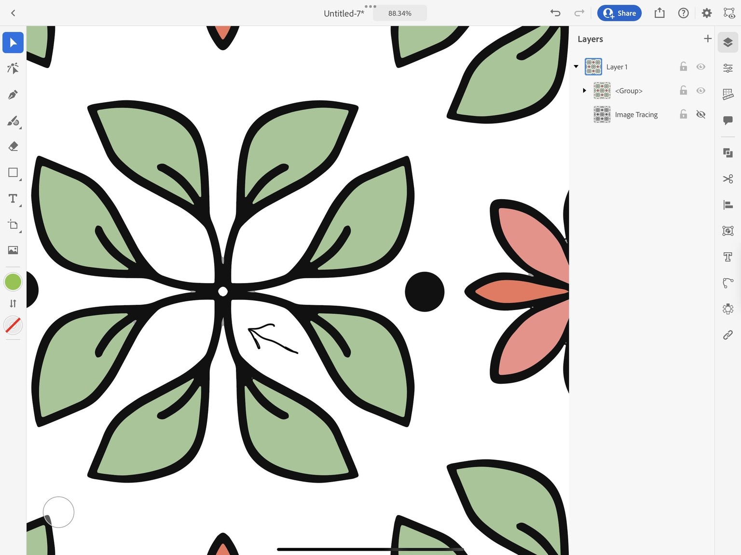Screen dimensions: 741x555
Task: Select the Eraser tool
Action: [x=13, y=147]
